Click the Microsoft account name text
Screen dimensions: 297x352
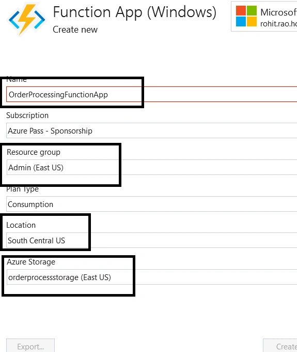click(x=278, y=12)
